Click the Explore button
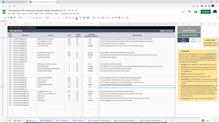219x123 pixels. coord(206,121)
